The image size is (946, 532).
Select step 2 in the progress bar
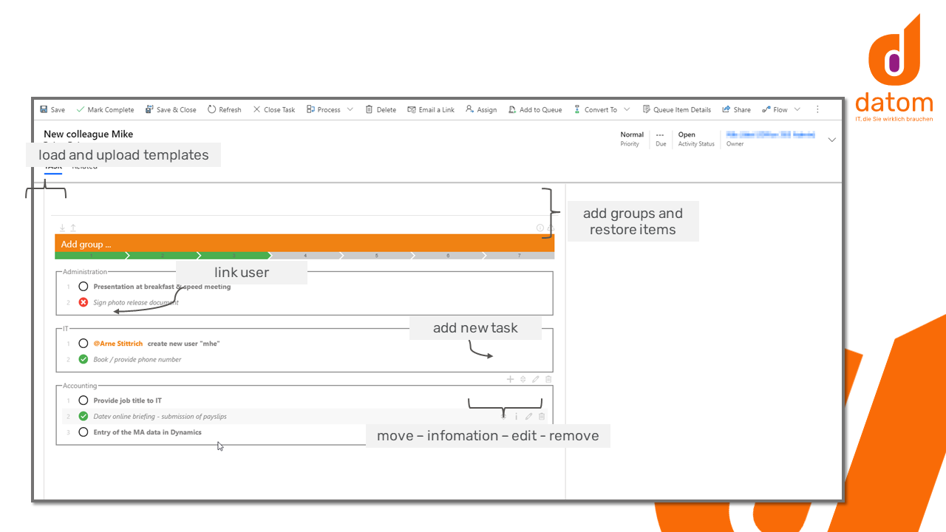point(163,256)
